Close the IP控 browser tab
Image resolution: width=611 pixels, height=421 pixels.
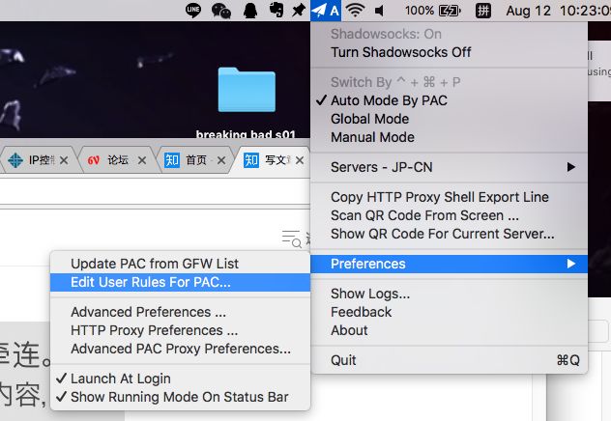click(x=64, y=160)
